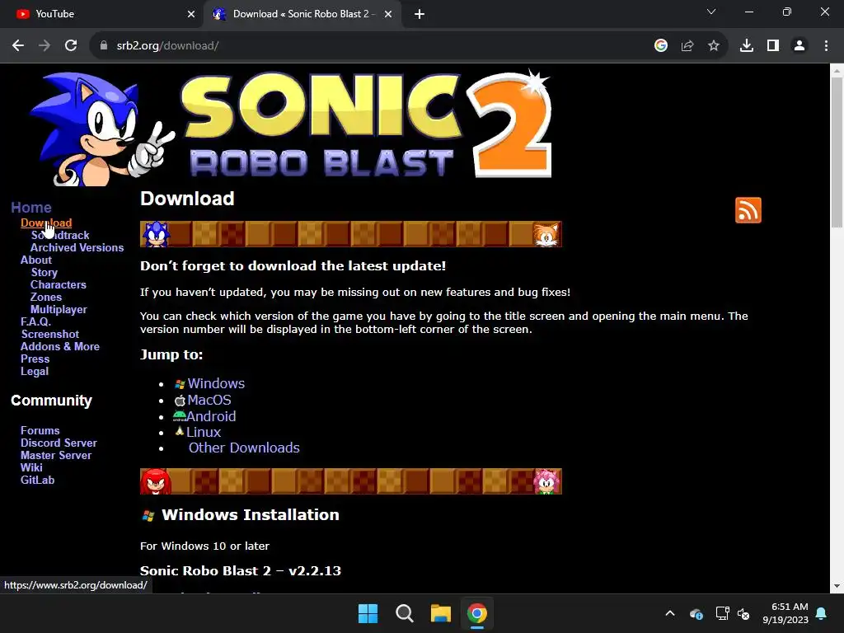This screenshot has width=844, height=633.
Task: Open the F.A.Q. link
Action: coord(35,322)
